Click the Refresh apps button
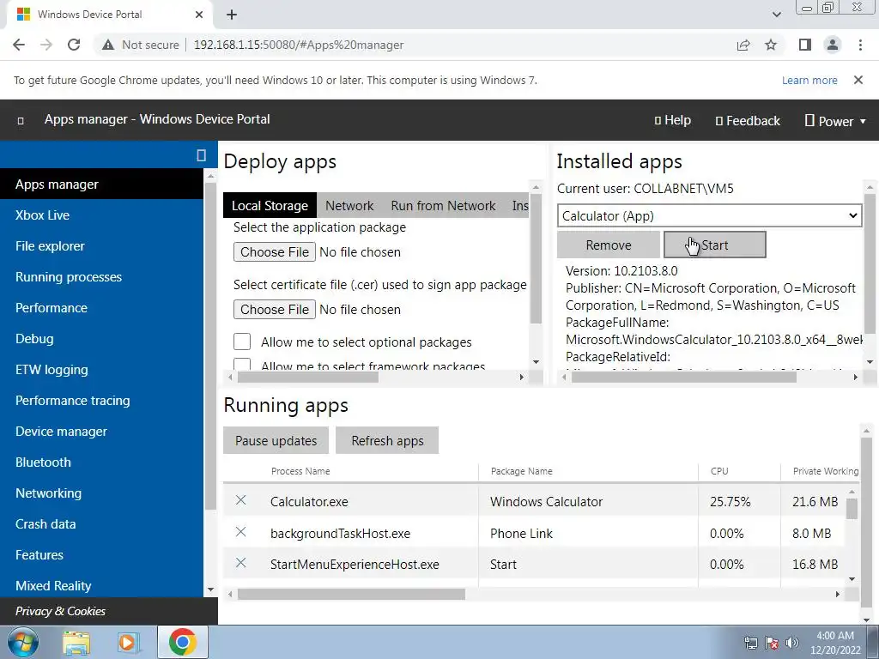Image resolution: width=879 pixels, height=659 pixels. (387, 440)
